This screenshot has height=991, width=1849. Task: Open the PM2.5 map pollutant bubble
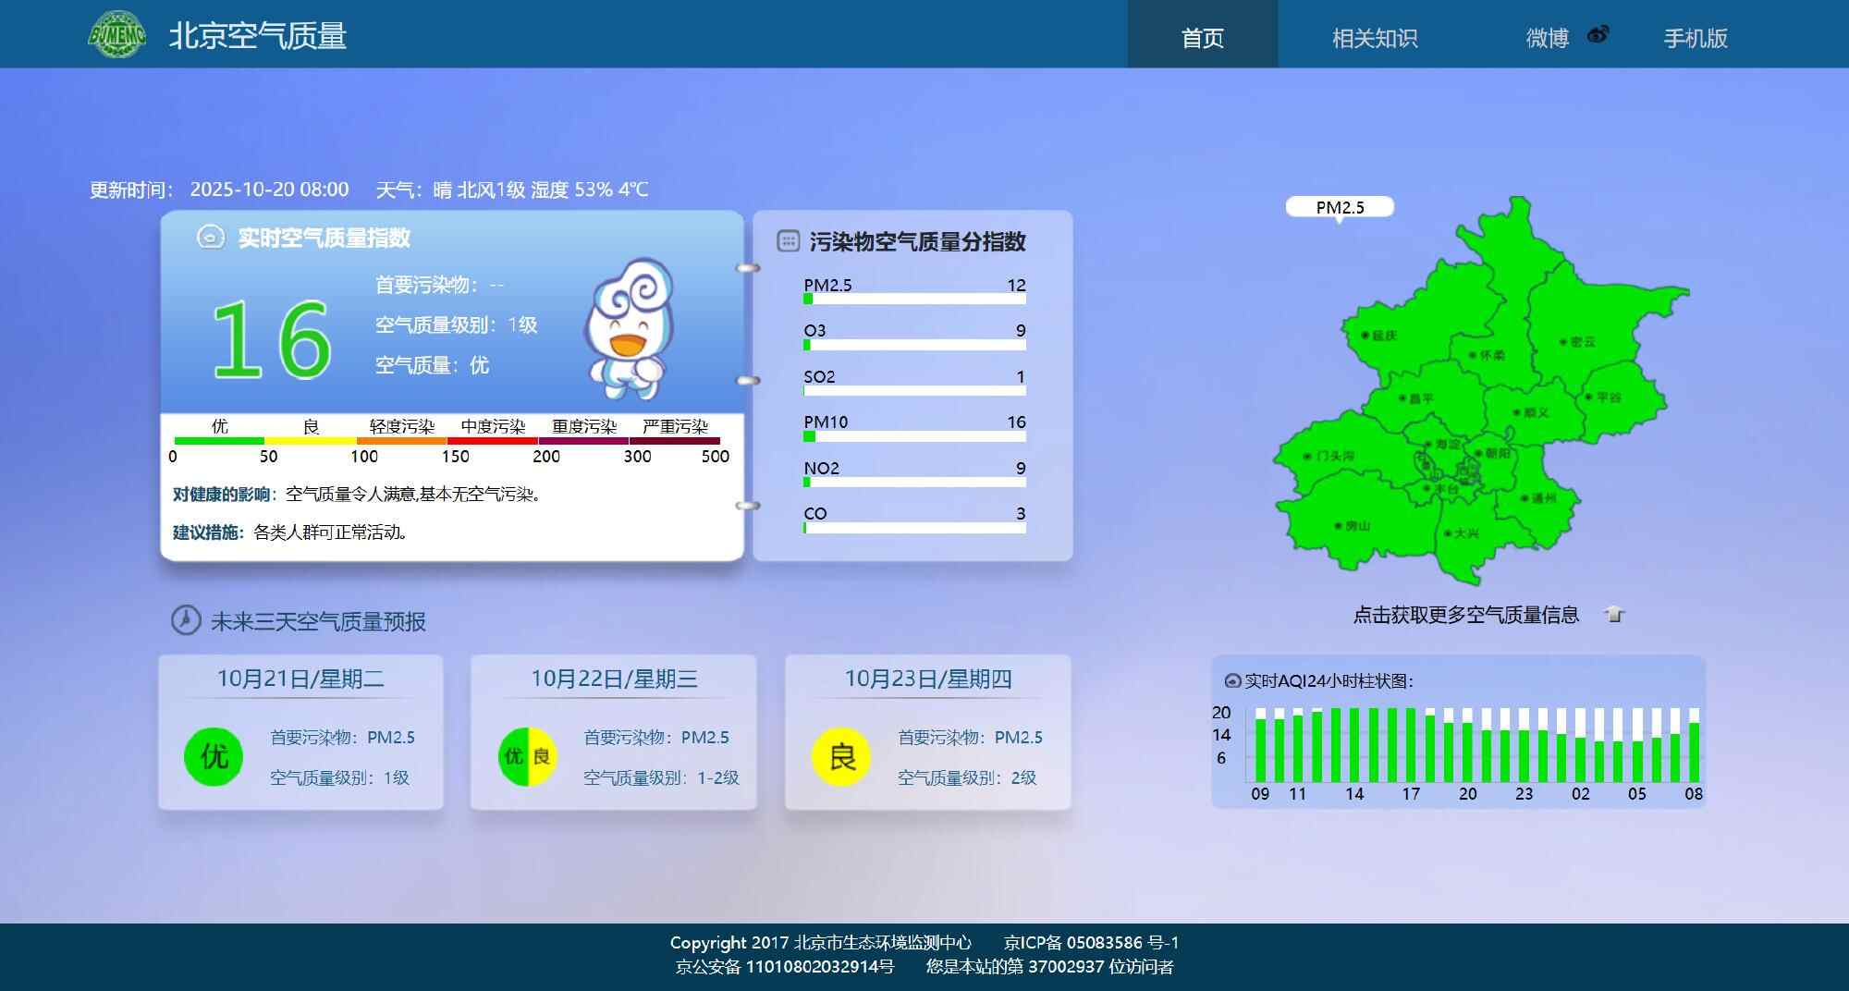(1340, 207)
